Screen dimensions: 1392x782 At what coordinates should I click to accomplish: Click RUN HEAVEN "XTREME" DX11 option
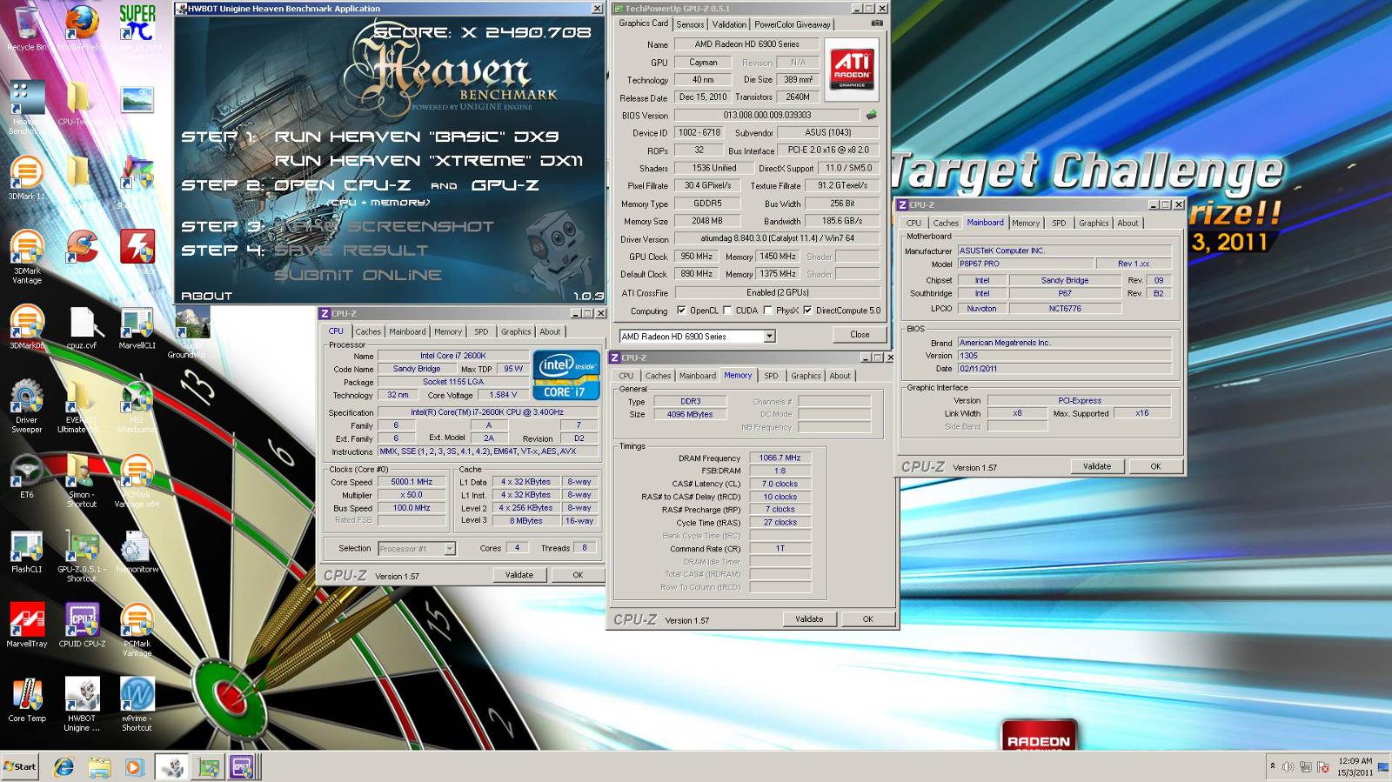tap(428, 161)
